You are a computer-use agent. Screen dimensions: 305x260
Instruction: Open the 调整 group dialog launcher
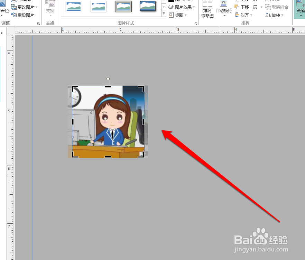point(38,24)
